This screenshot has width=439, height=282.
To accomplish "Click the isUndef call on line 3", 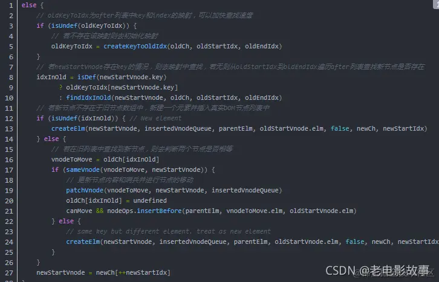I will click(64, 26).
